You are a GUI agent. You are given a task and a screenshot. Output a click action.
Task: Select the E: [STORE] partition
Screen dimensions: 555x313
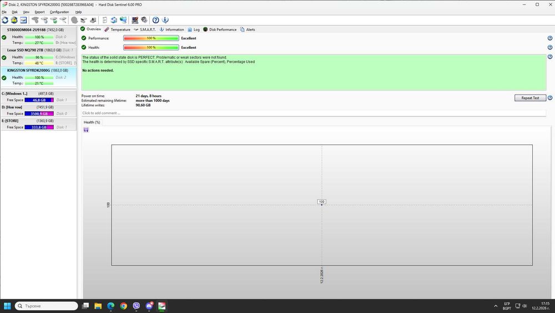[39, 124]
